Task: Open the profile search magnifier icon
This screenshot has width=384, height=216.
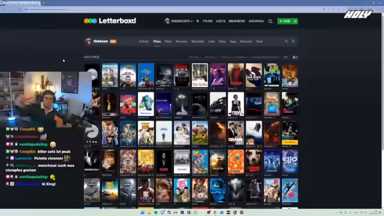Action: coord(286,41)
